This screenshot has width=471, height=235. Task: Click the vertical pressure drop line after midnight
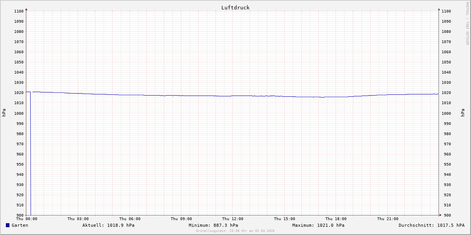[x=31, y=157]
